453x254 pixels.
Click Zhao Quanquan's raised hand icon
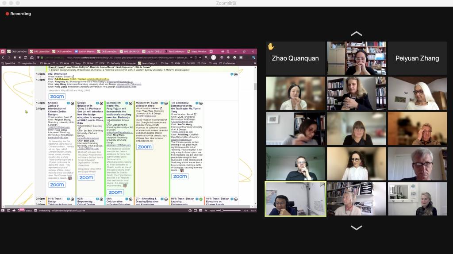coord(271,46)
